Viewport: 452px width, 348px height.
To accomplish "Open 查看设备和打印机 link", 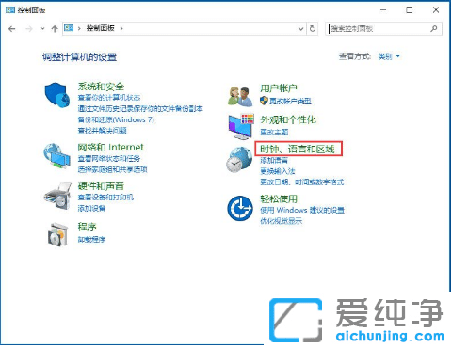I will pyautogui.click(x=105, y=198).
